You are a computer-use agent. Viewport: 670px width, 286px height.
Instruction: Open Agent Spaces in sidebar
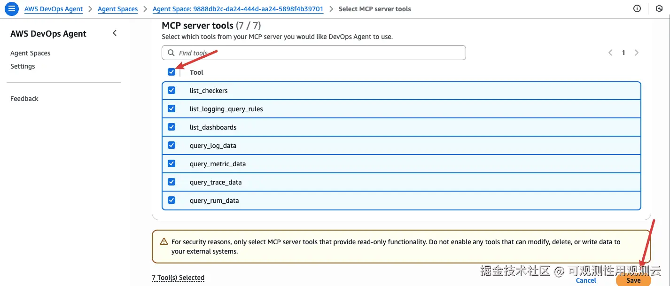(x=30, y=53)
